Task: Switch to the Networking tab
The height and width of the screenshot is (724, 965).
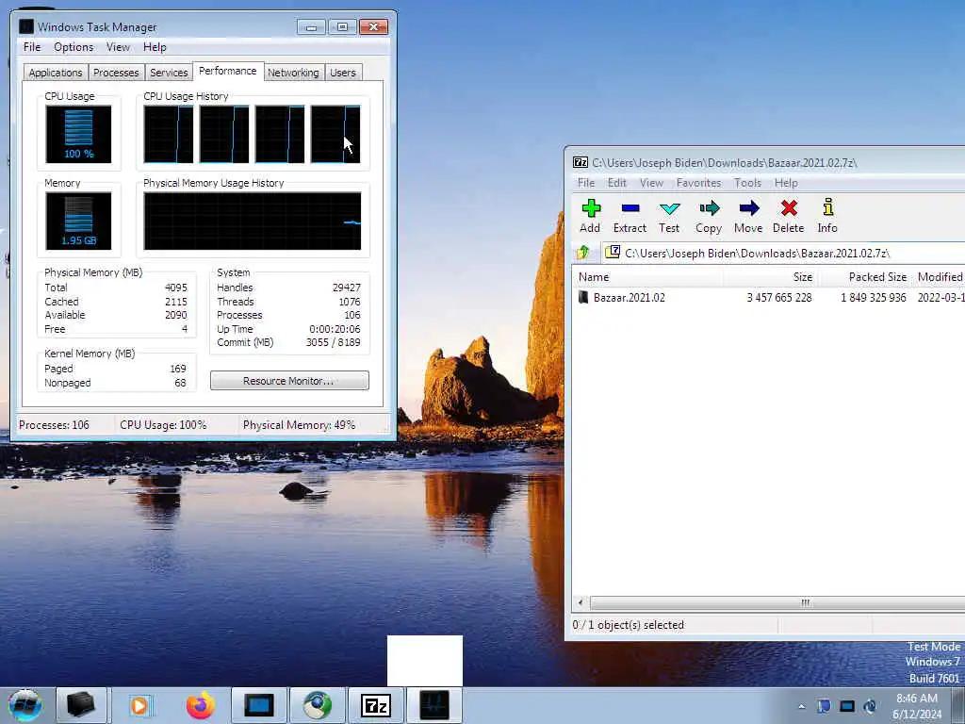Action: (x=293, y=73)
